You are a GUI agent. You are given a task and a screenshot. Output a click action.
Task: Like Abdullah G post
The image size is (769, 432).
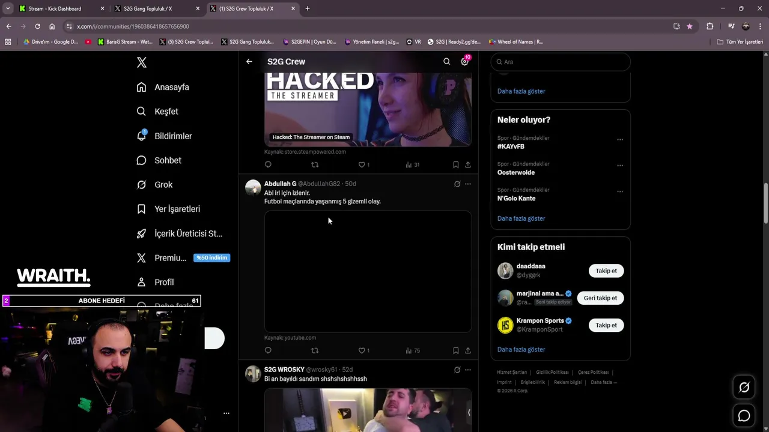(x=364, y=350)
